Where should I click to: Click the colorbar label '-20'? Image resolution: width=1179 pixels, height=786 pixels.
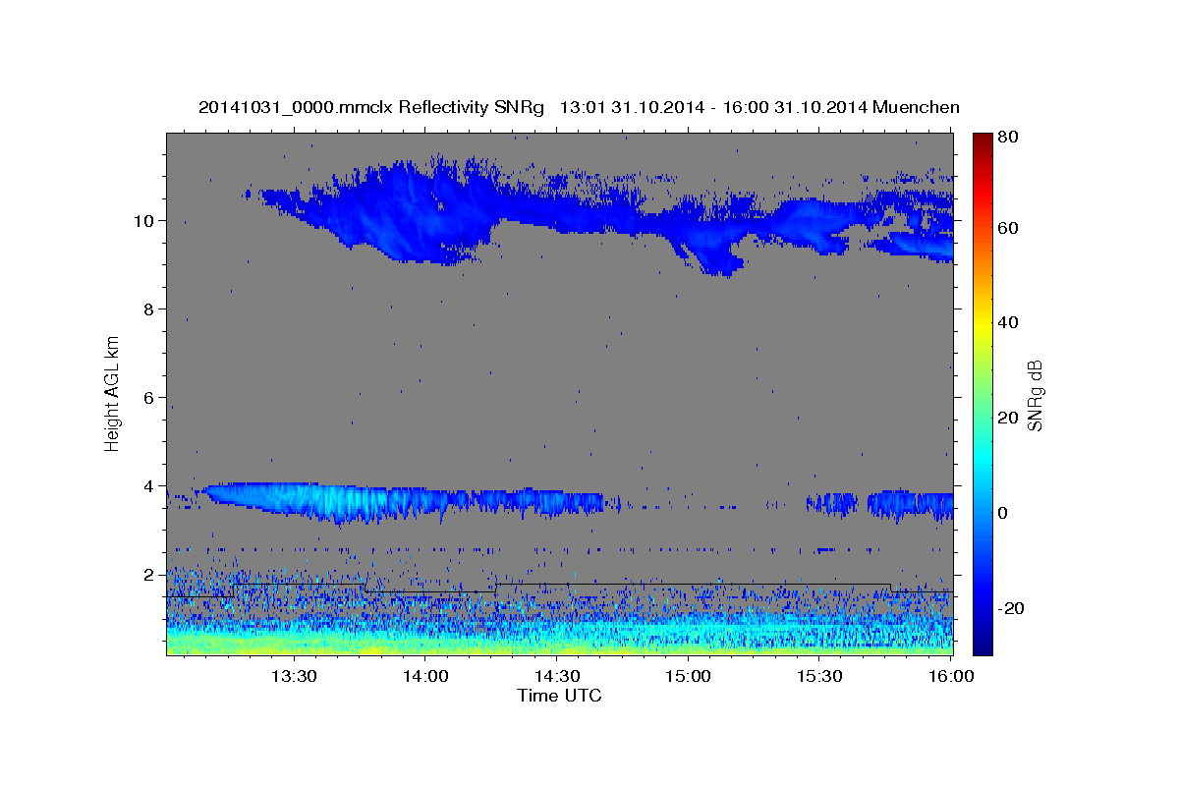tap(1011, 608)
